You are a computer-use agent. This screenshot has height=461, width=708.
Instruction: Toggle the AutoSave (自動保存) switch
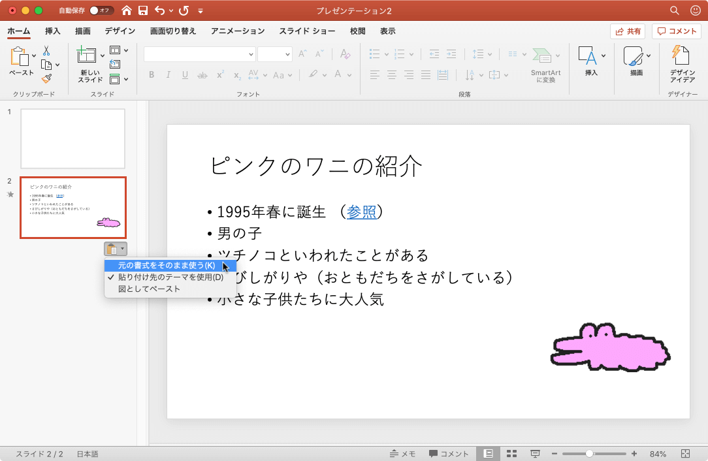[x=101, y=10]
